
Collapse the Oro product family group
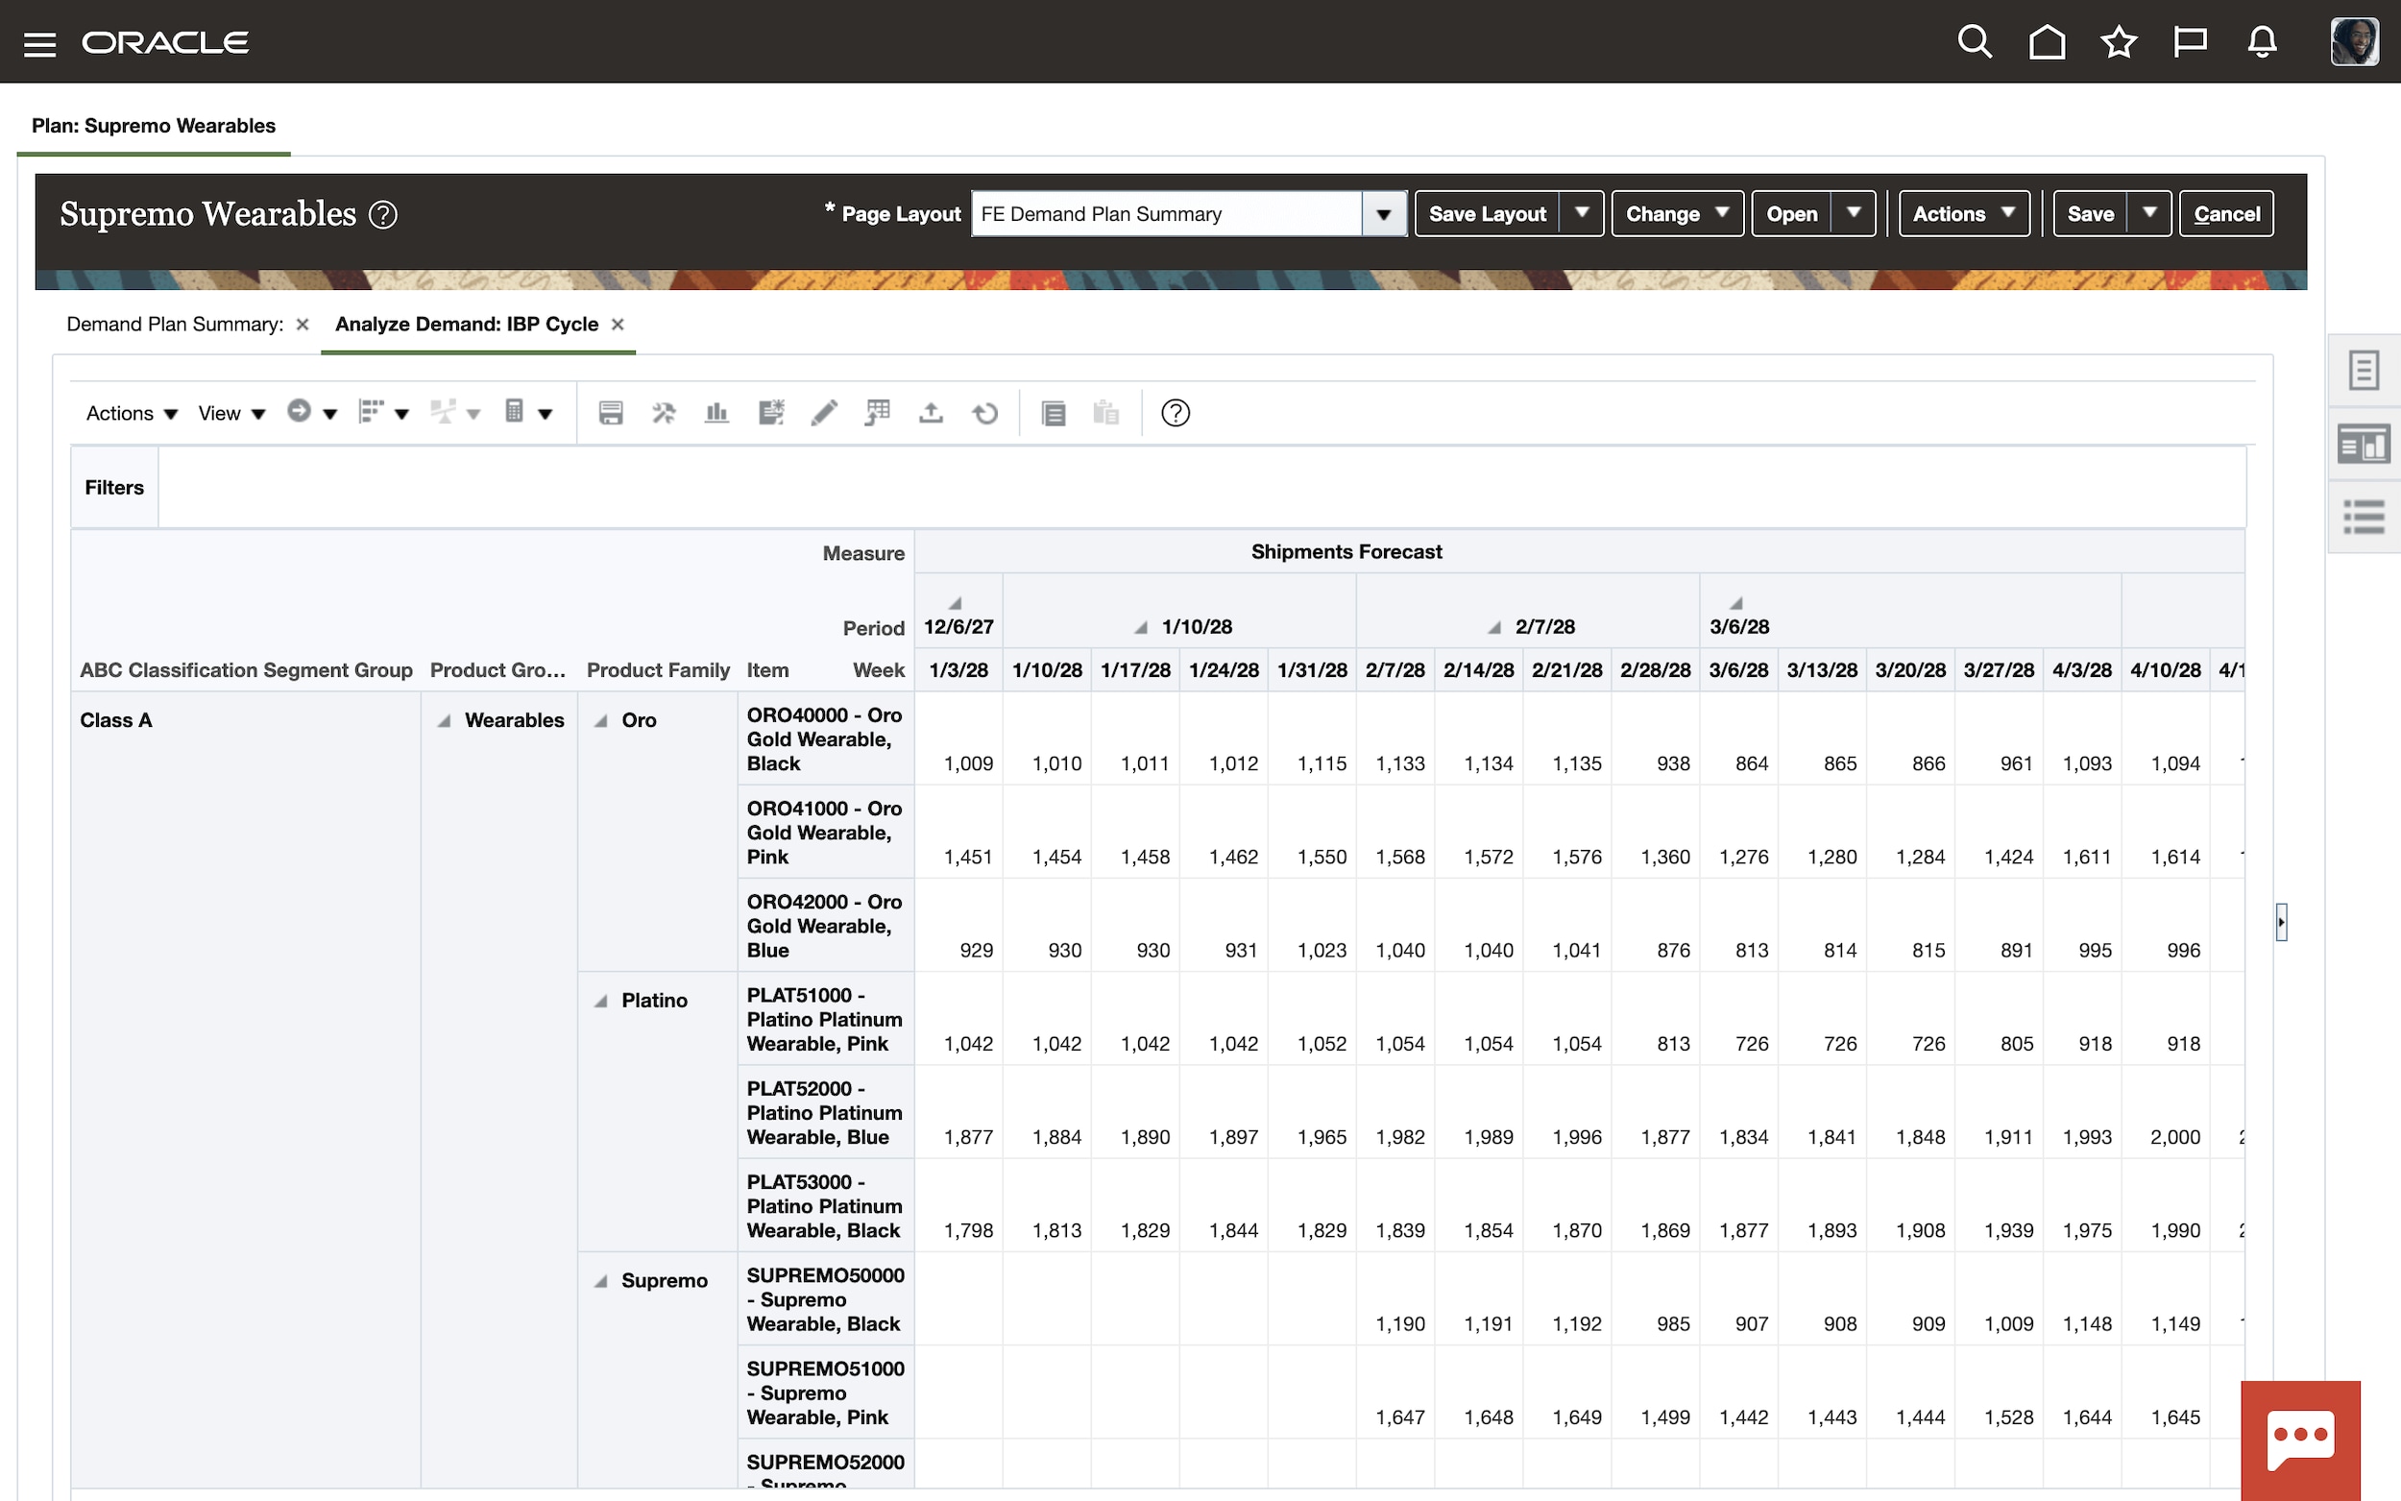601,720
